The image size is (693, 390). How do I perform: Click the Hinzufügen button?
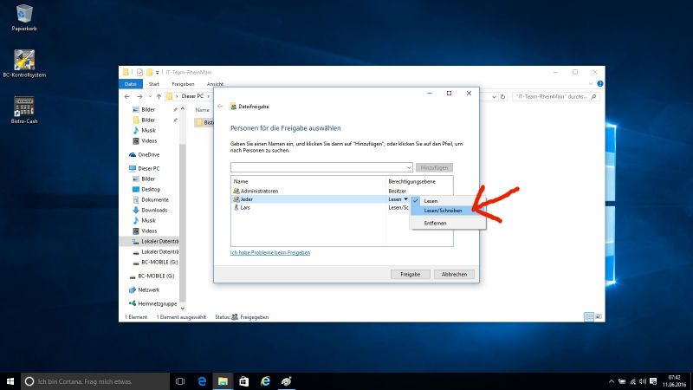click(434, 167)
